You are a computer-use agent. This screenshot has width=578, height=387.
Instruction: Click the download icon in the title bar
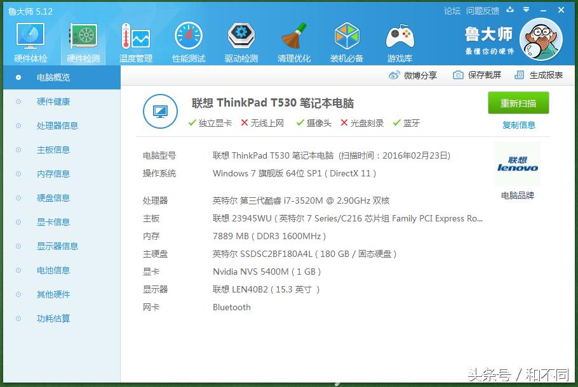click(x=509, y=10)
